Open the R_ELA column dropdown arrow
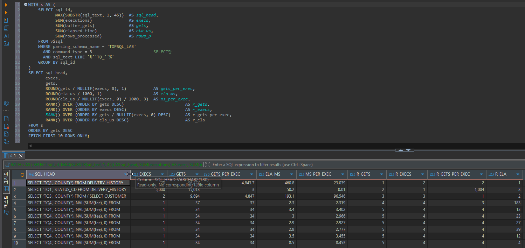 (518, 174)
